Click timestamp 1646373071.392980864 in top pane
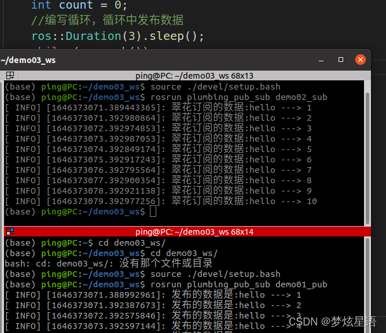This screenshot has height=333, width=386. [104, 118]
